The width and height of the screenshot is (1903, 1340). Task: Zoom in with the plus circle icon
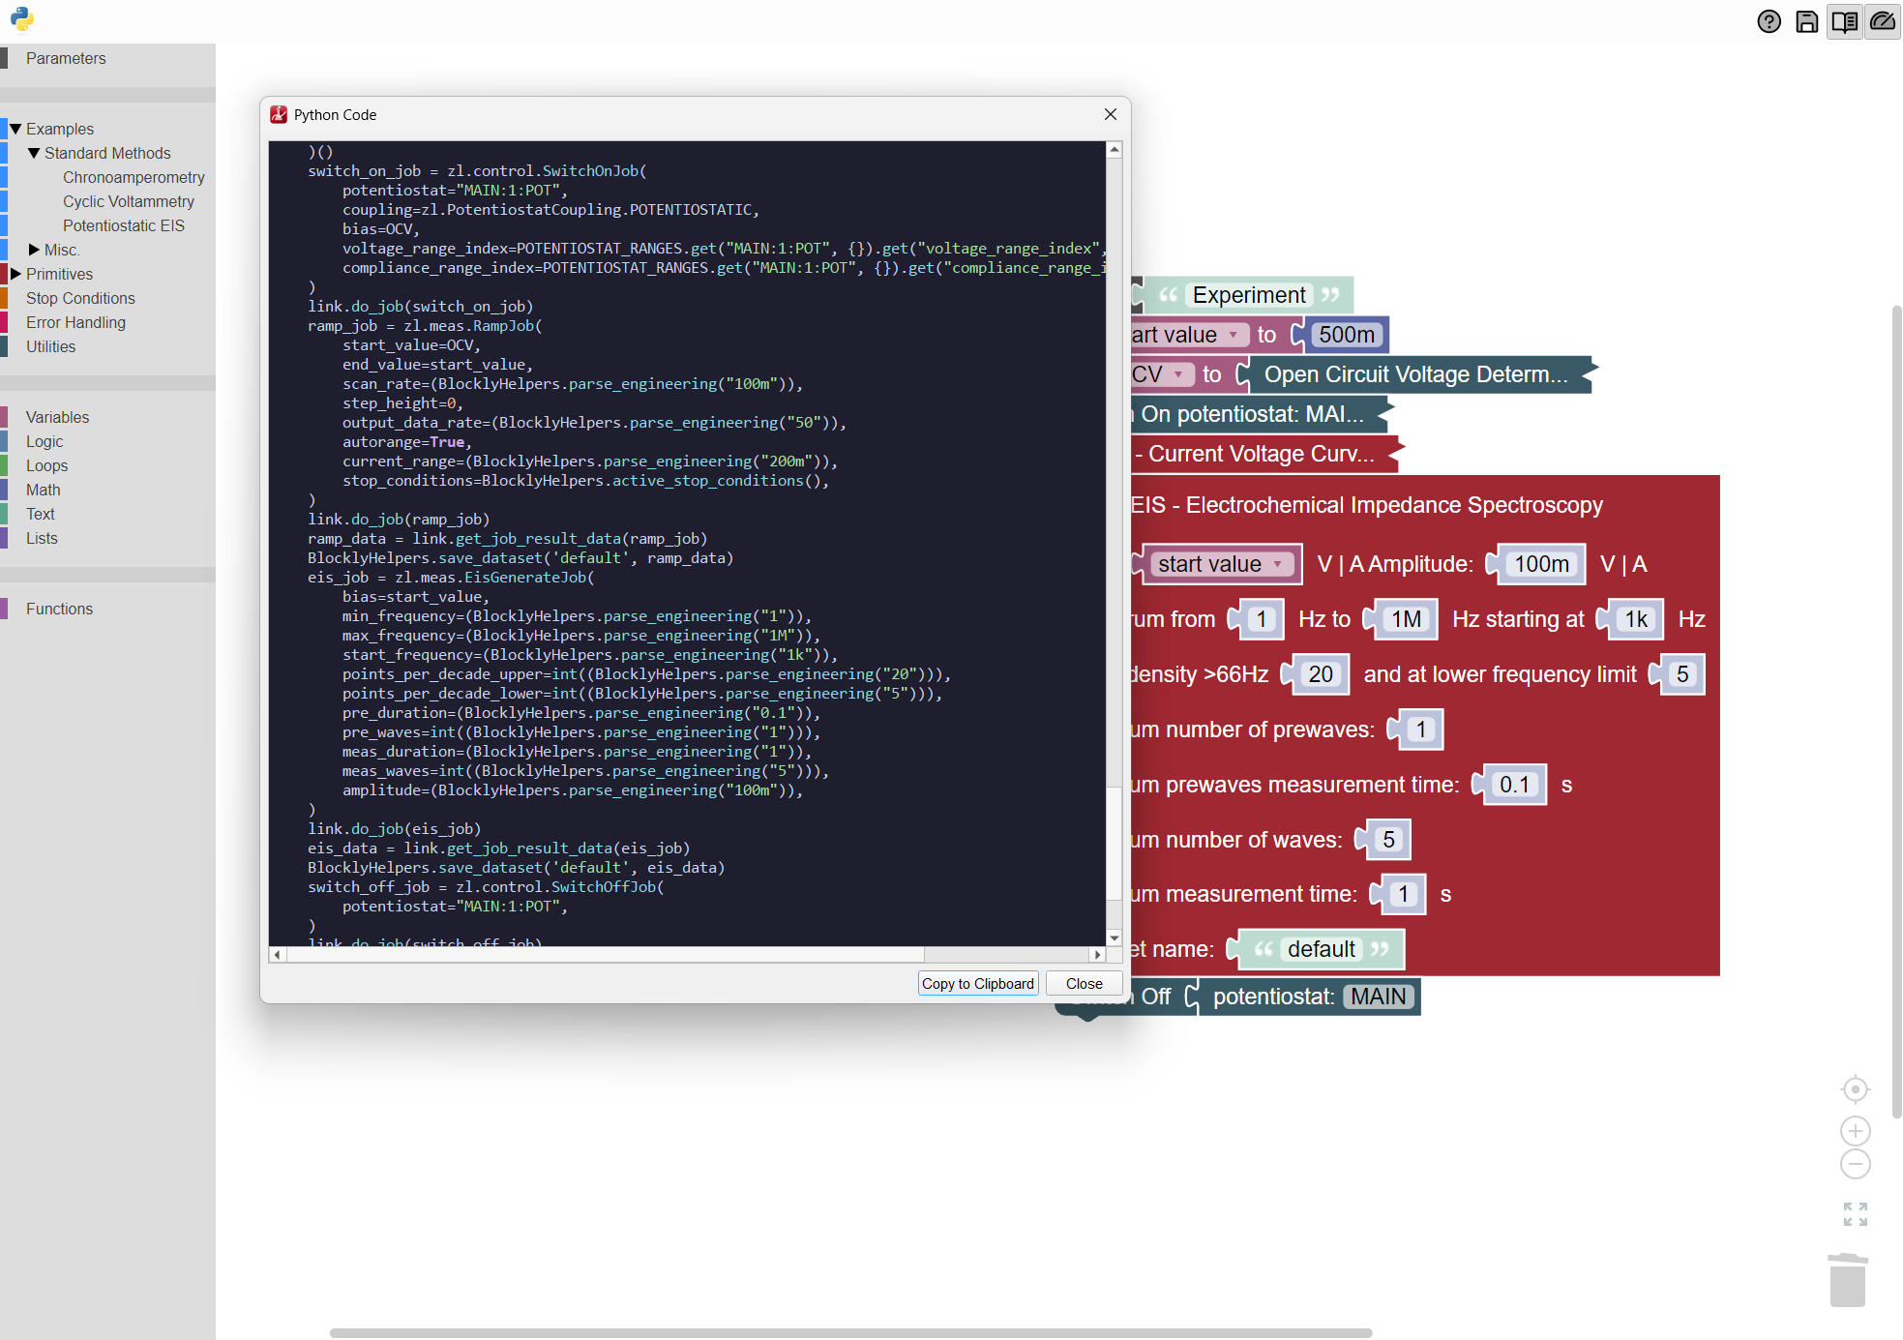point(1855,1131)
